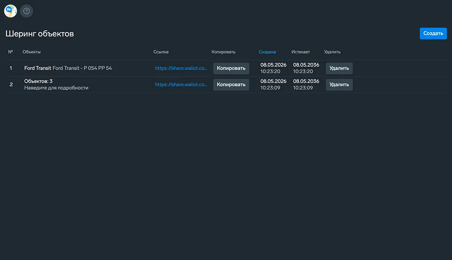This screenshot has width=452, height=260.
Task: Click the Истекает column header
Action: (x=300, y=52)
